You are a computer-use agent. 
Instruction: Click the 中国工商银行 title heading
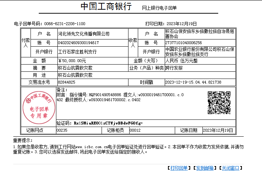106,7
